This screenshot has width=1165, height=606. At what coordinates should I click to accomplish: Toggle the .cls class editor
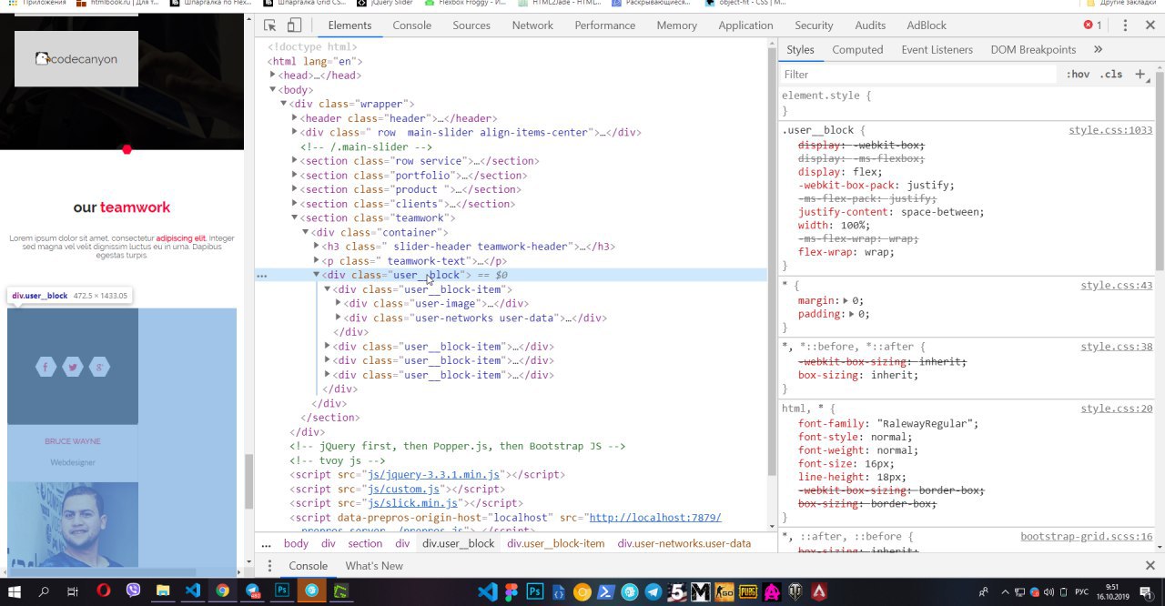tap(1111, 75)
